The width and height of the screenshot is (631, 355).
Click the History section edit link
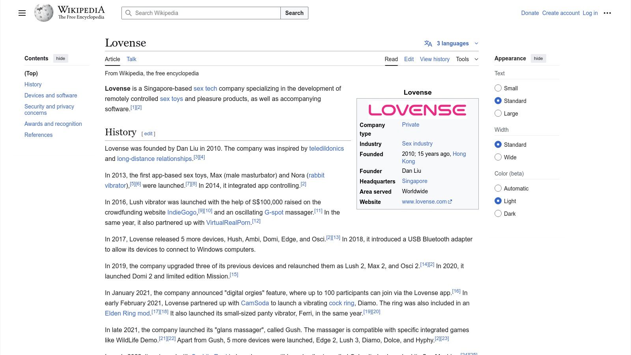148,134
